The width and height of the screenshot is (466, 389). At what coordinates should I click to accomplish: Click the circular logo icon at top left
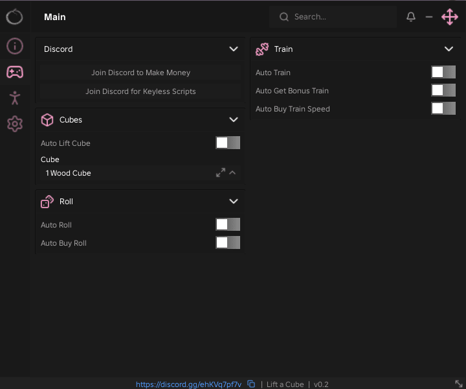click(x=14, y=17)
